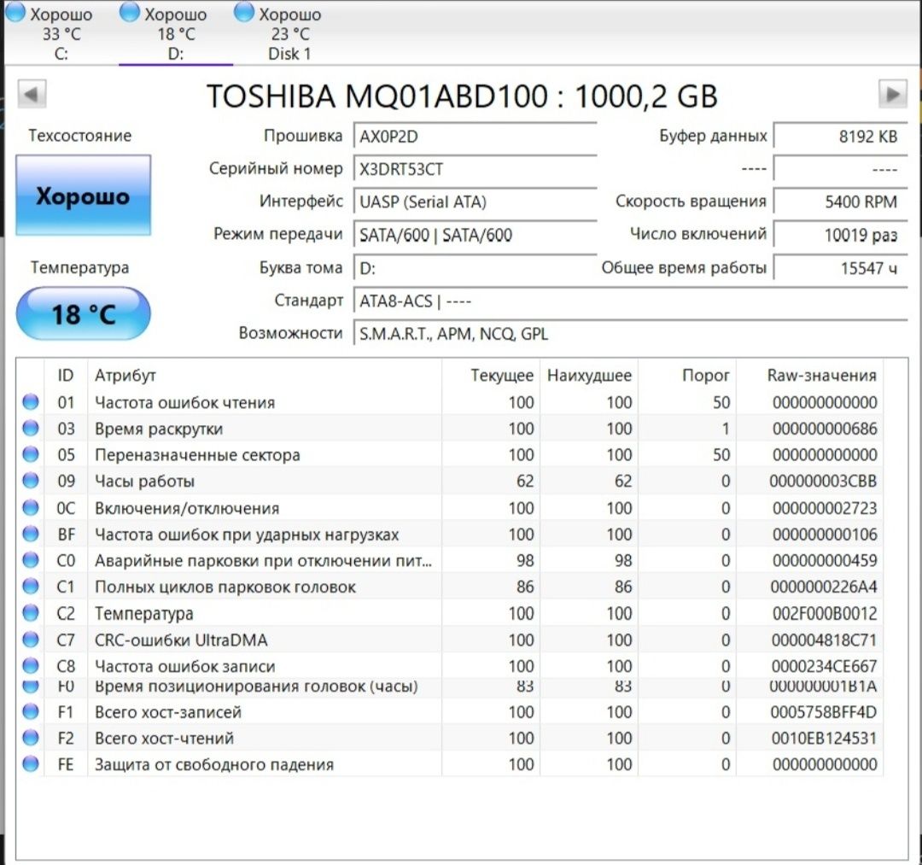The height and width of the screenshot is (865, 922).
Task: Click disk title TOSHIBA MQ01ABD100 : 1000,2 GB
Action: coord(462,96)
